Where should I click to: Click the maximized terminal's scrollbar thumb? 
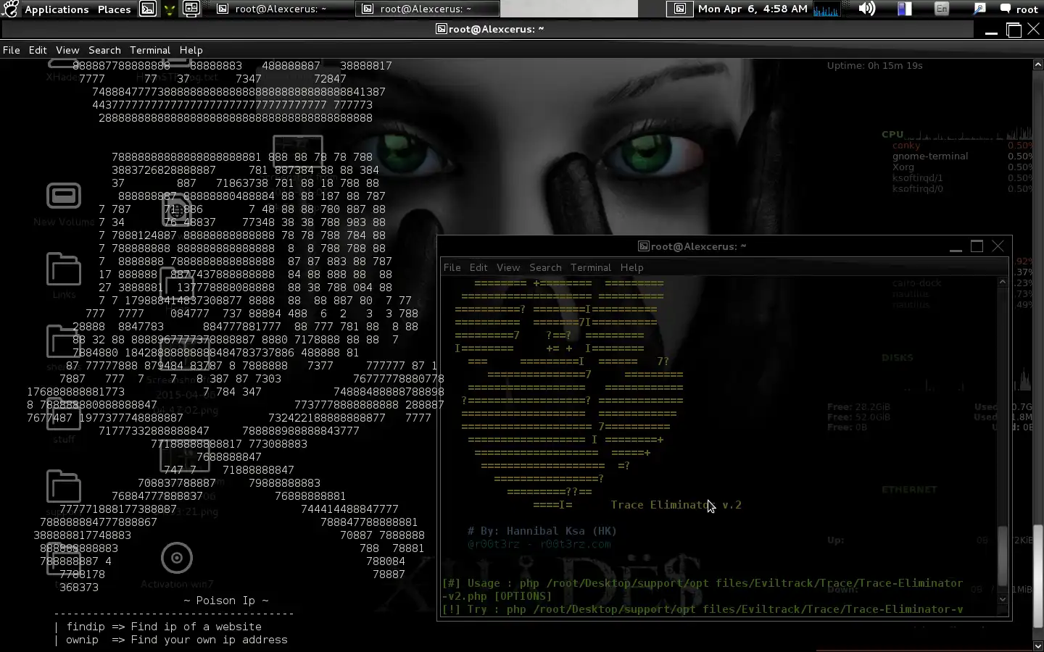(x=1038, y=577)
